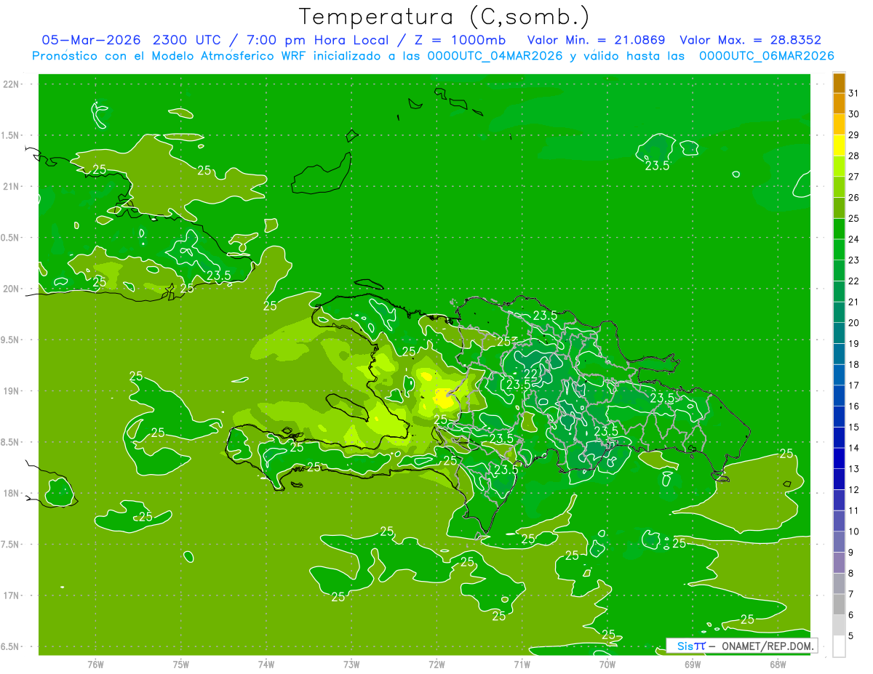Viewport: 873px width, 674px height.
Task: Click colorbar label '21'
Action: pos(853,302)
